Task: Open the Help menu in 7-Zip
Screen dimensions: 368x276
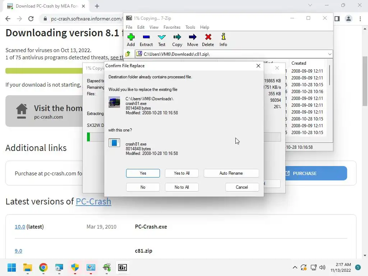Action: click(x=204, y=27)
